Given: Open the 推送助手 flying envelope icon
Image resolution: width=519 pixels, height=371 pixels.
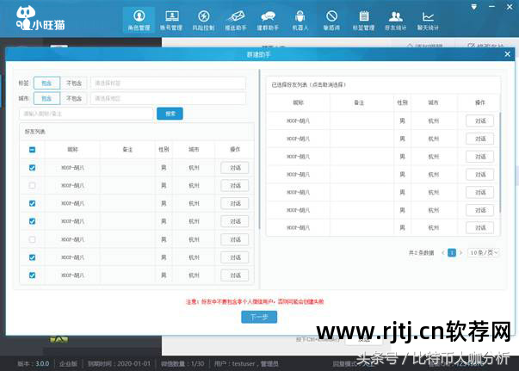Looking at the screenshot, I should click(x=235, y=20).
